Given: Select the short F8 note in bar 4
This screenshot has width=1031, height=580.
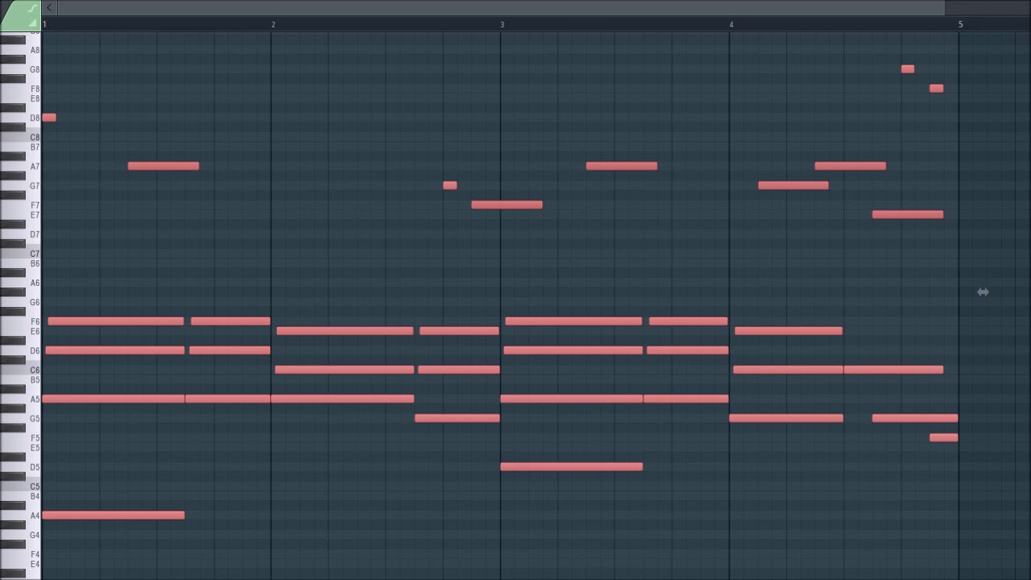Looking at the screenshot, I should coord(936,89).
